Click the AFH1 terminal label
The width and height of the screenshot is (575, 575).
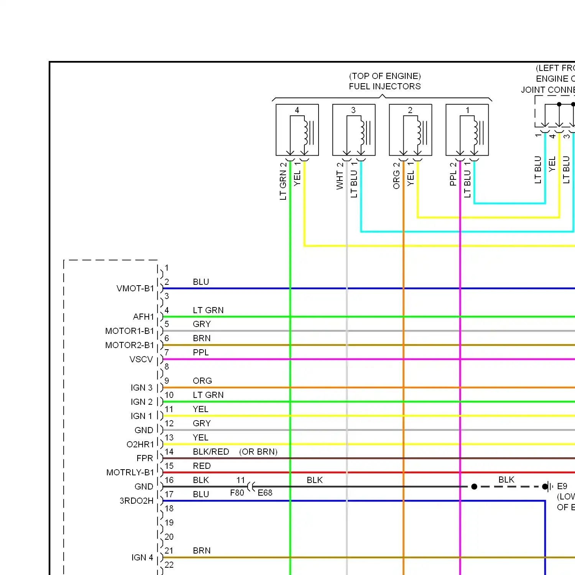pyautogui.click(x=143, y=317)
